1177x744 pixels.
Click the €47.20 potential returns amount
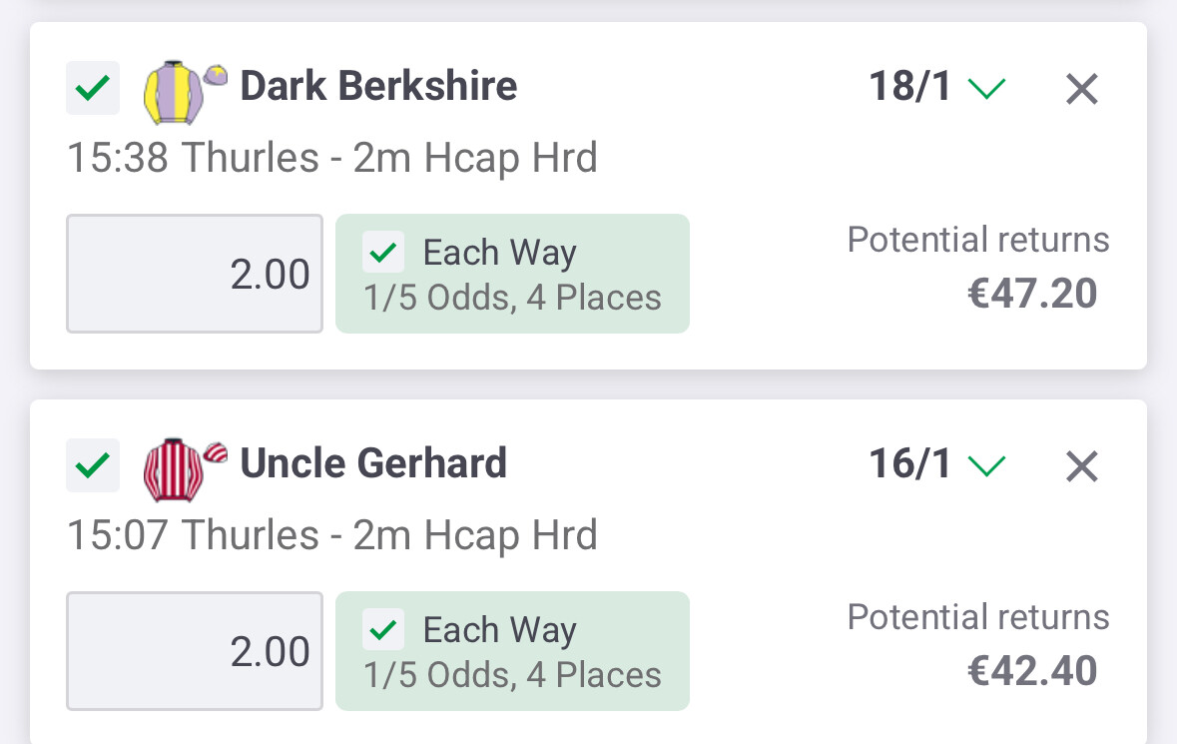[x=1032, y=295]
